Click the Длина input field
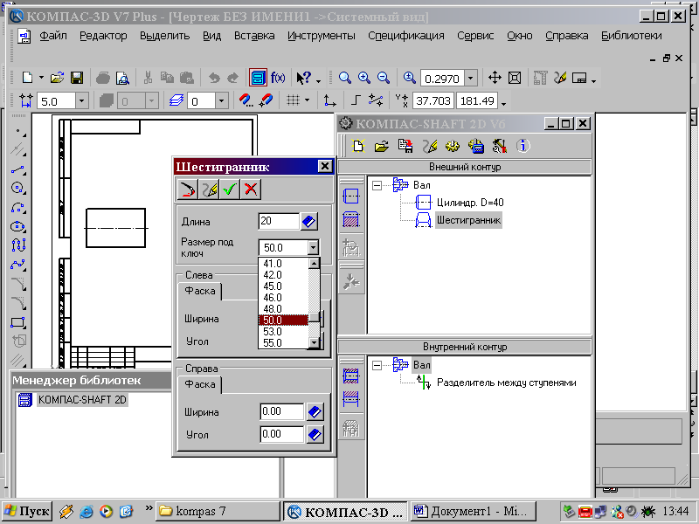Screen dimensions: 699x524 pyautogui.click(x=279, y=222)
